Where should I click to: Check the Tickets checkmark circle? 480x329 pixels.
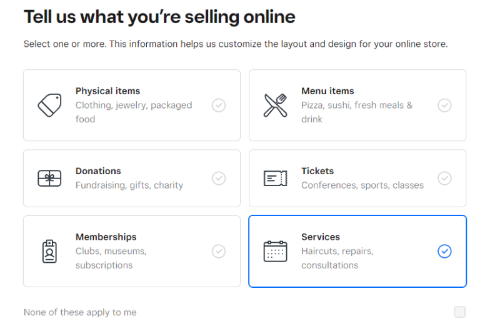coord(444,179)
